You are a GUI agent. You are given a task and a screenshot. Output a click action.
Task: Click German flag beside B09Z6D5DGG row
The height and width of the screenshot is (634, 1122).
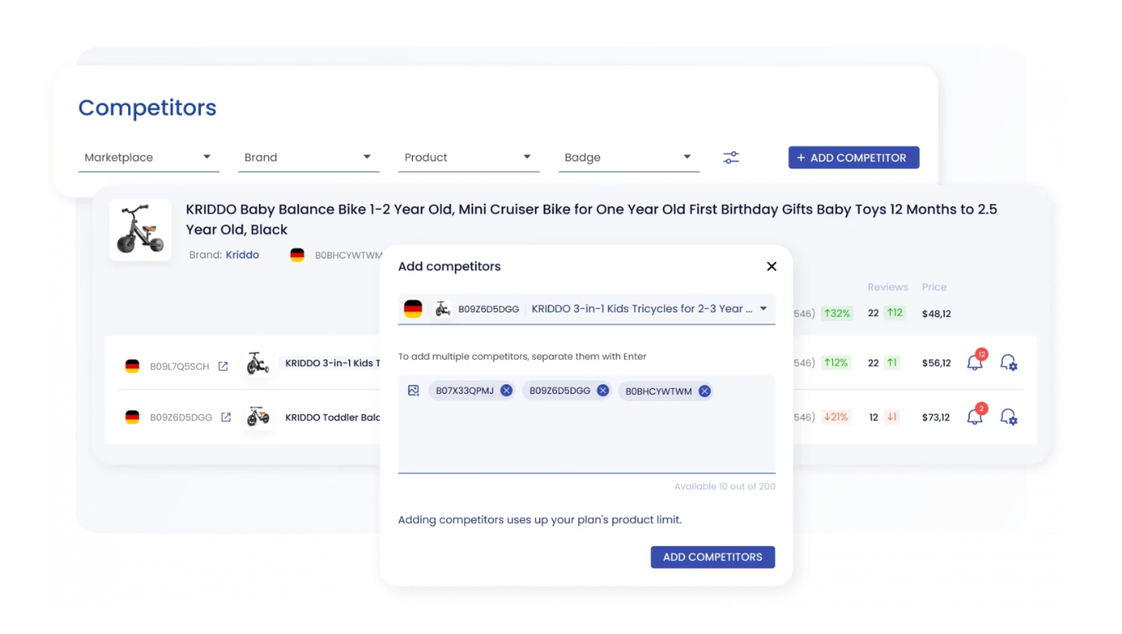click(132, 417)
